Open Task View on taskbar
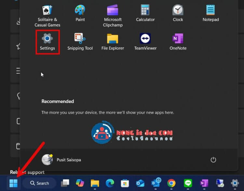The width and height of the screenshot is (244, 191). coord(65,183)
